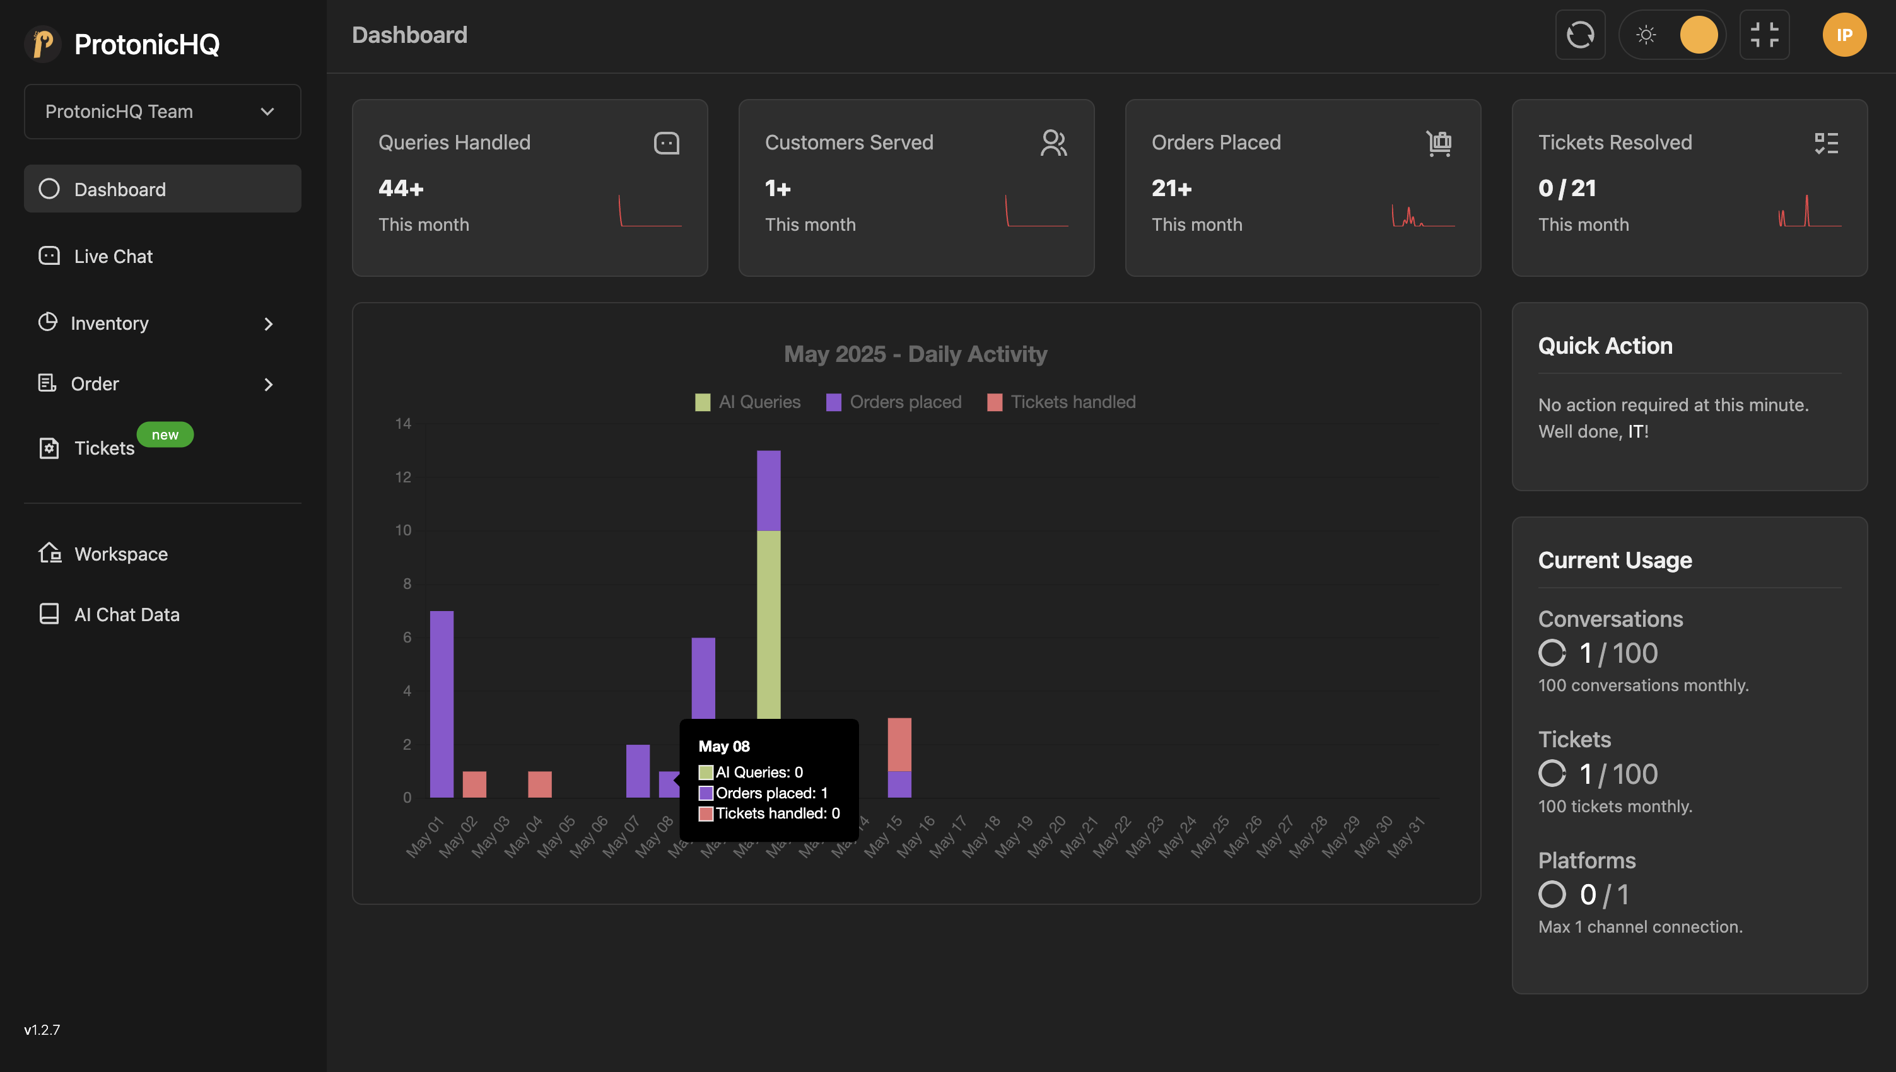Expand the Inventory submenu chevron
This screenshot has height=1072, width=1896.
[268, 324]
